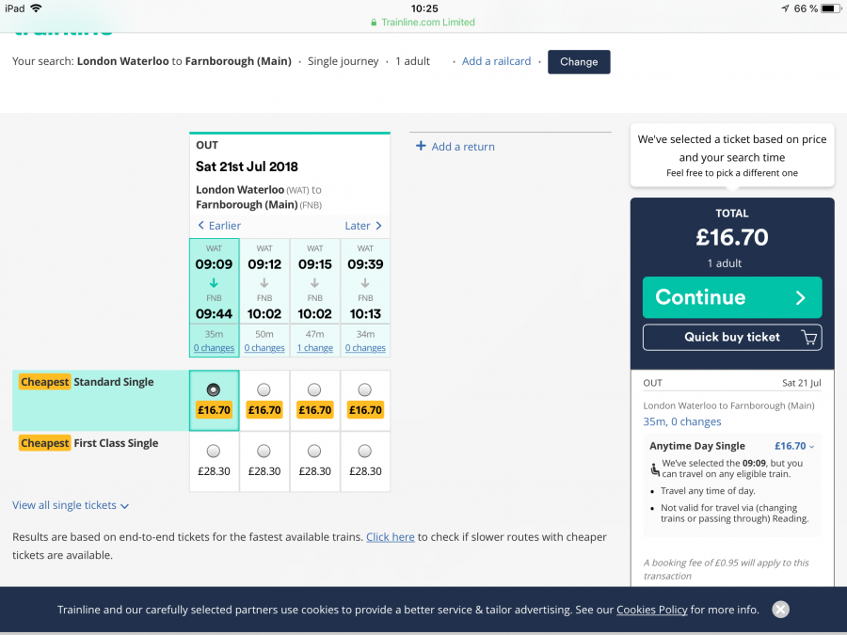Select the 09:39 departure column
Viewport: 847px width, 635px height.
(365, 280)
